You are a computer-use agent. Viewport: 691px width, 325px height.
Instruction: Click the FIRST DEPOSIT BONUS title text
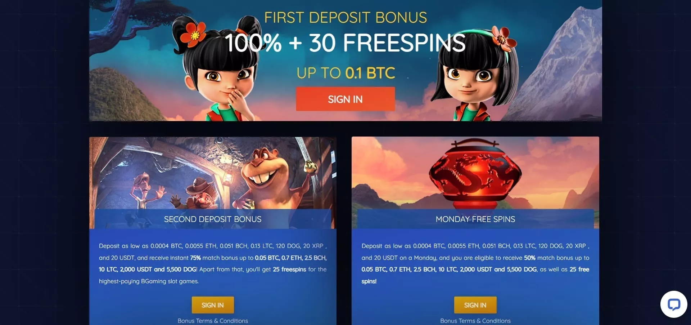coord(345,17)
